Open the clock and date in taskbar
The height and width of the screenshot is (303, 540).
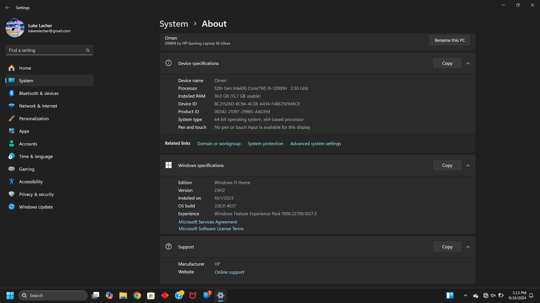pos(517,296)
